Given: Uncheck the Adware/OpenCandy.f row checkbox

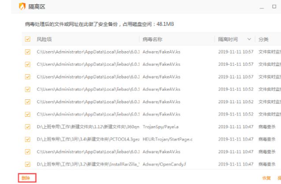Looking at the screenshot, I should (x=28, y=165).
